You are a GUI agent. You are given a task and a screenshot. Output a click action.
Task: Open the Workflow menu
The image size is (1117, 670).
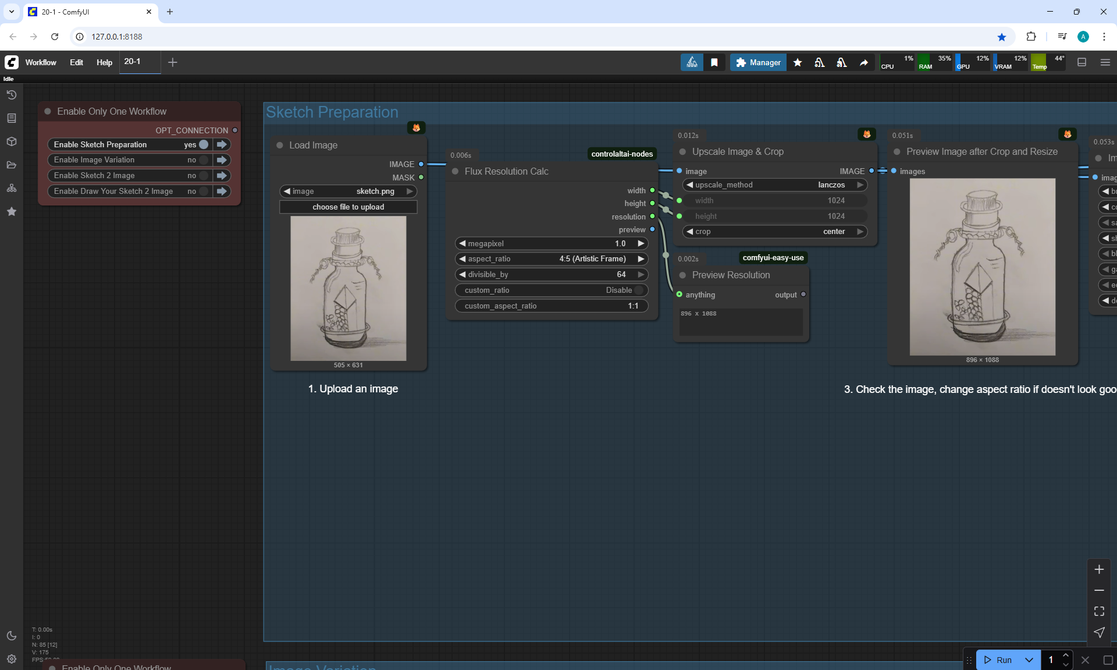pos(41,62)
